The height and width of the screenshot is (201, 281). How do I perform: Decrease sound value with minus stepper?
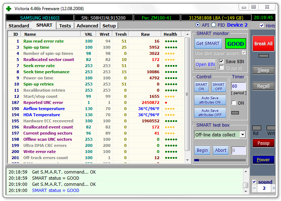click(x=254, y=188)
